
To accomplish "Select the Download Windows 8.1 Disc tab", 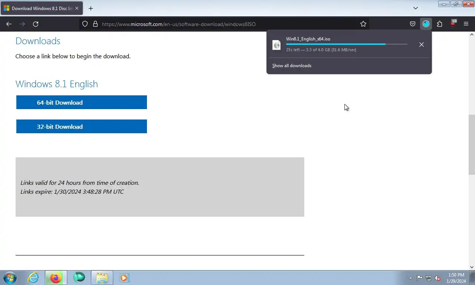I will point(42,8).
